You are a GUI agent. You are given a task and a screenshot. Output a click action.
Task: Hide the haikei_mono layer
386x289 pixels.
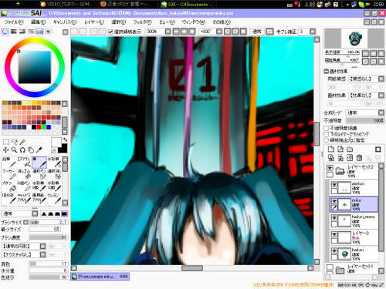[x=334, y=217]
